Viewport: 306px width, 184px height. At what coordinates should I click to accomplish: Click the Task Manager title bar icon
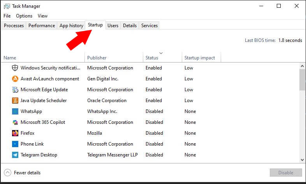(x=7, y=6)
